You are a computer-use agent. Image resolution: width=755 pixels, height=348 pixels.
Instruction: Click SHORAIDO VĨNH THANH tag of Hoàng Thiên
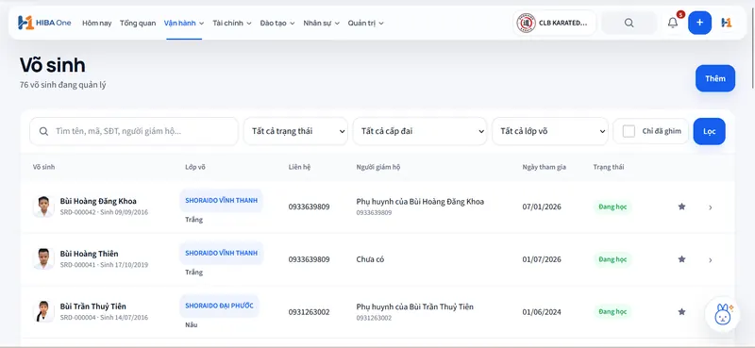222,253
